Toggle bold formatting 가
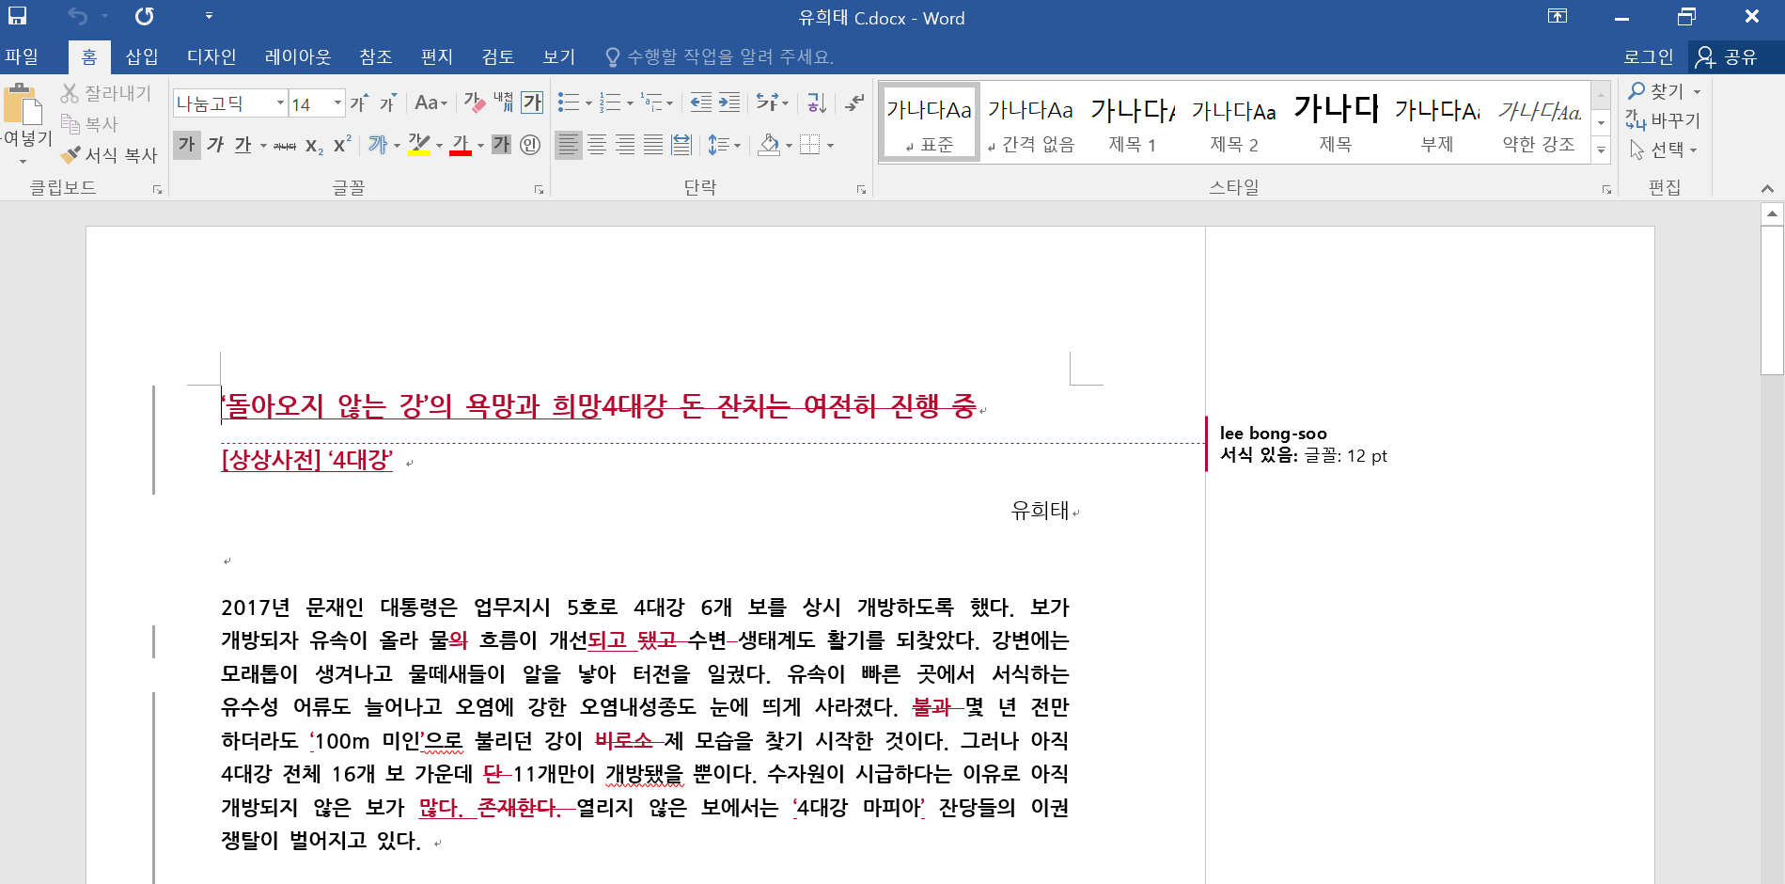Image resolution: width=1785 pixels, height=884 pixels. point(187,145)
